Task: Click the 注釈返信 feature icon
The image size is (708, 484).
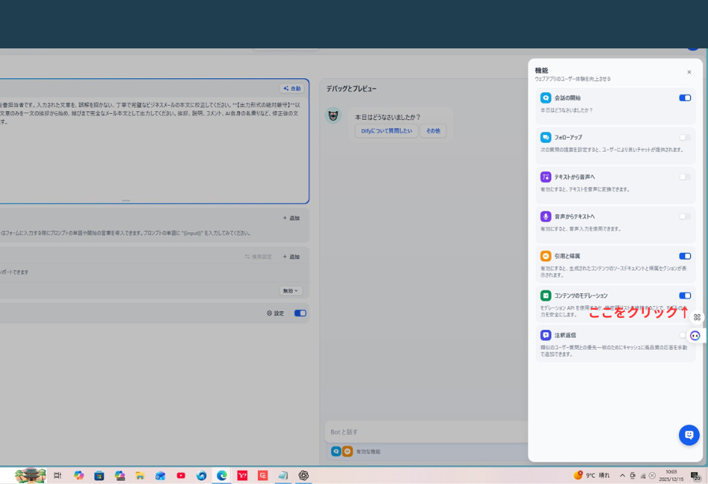Action: tap(546, 335)
